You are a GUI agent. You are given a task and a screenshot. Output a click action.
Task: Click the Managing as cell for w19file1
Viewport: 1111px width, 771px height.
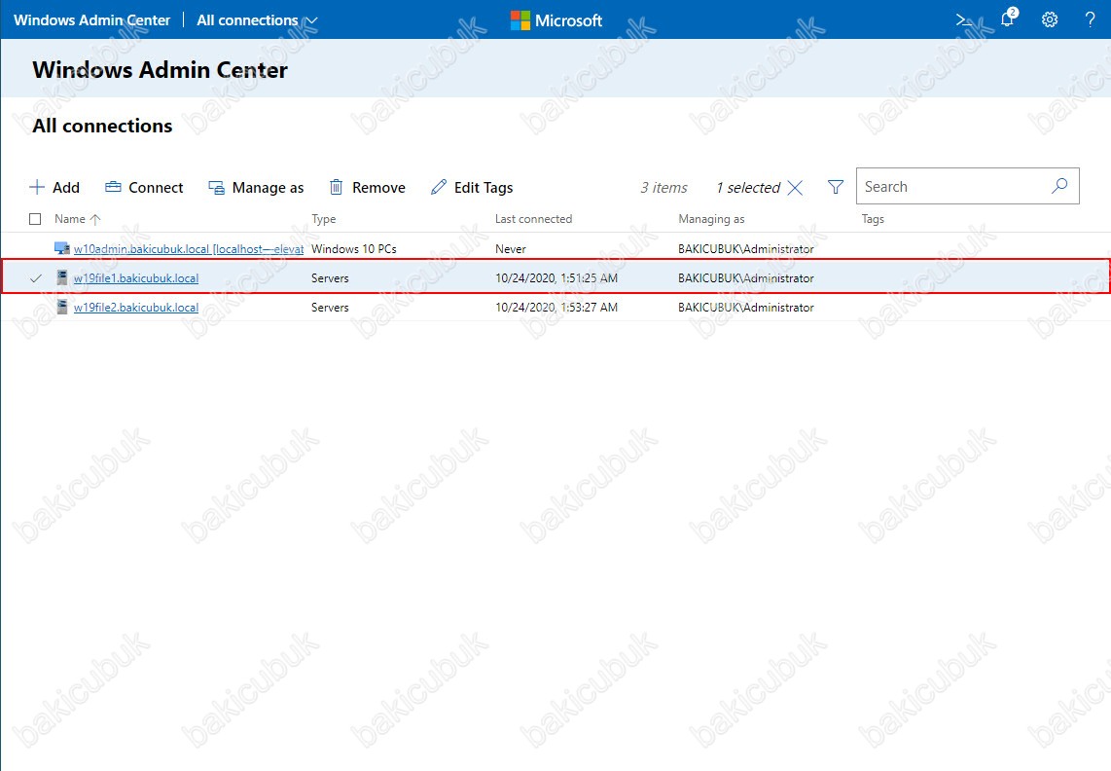tap(746, 278)
